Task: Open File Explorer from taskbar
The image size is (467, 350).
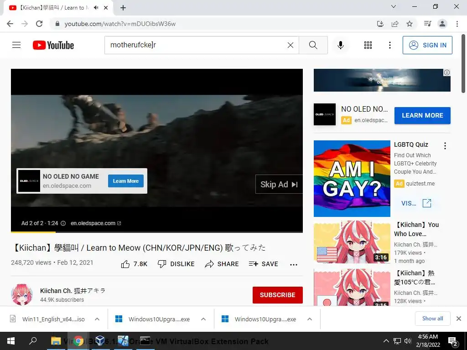Action: 56,341
